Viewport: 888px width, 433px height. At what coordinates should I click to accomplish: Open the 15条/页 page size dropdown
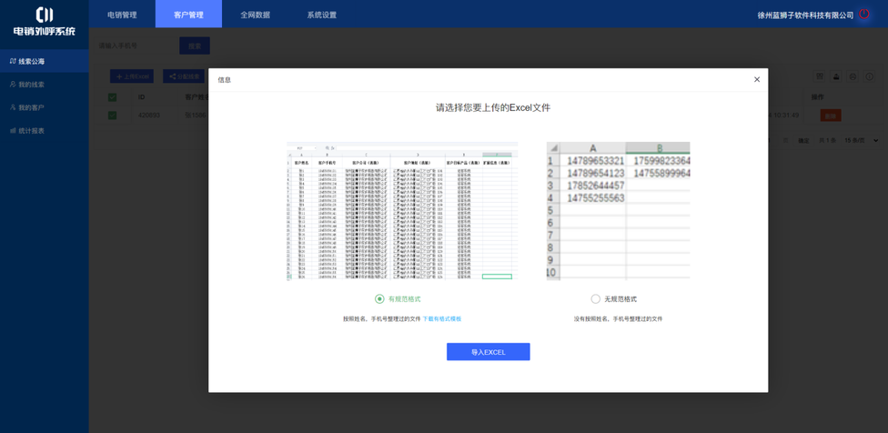861,141
